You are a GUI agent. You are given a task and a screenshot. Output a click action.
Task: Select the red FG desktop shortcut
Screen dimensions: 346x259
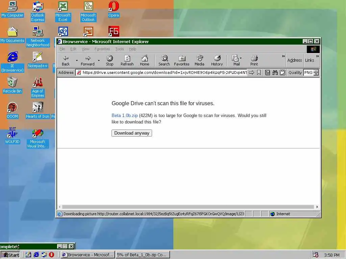(x=114, y=31)
